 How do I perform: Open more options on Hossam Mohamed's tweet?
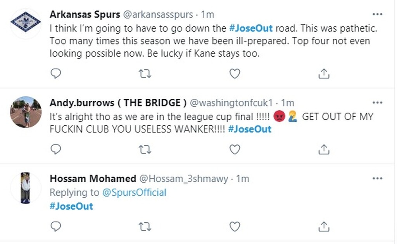click(377, 179)
